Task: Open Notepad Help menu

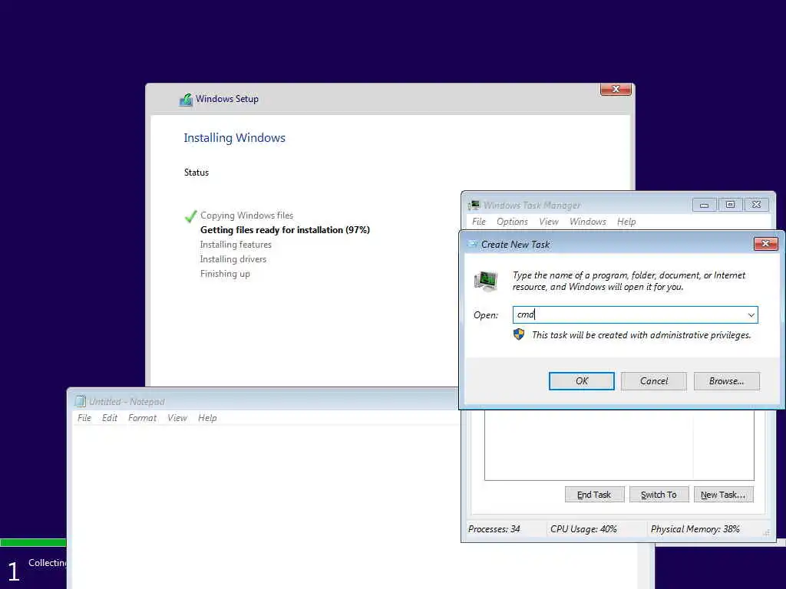Action: (x=207, y=418)
